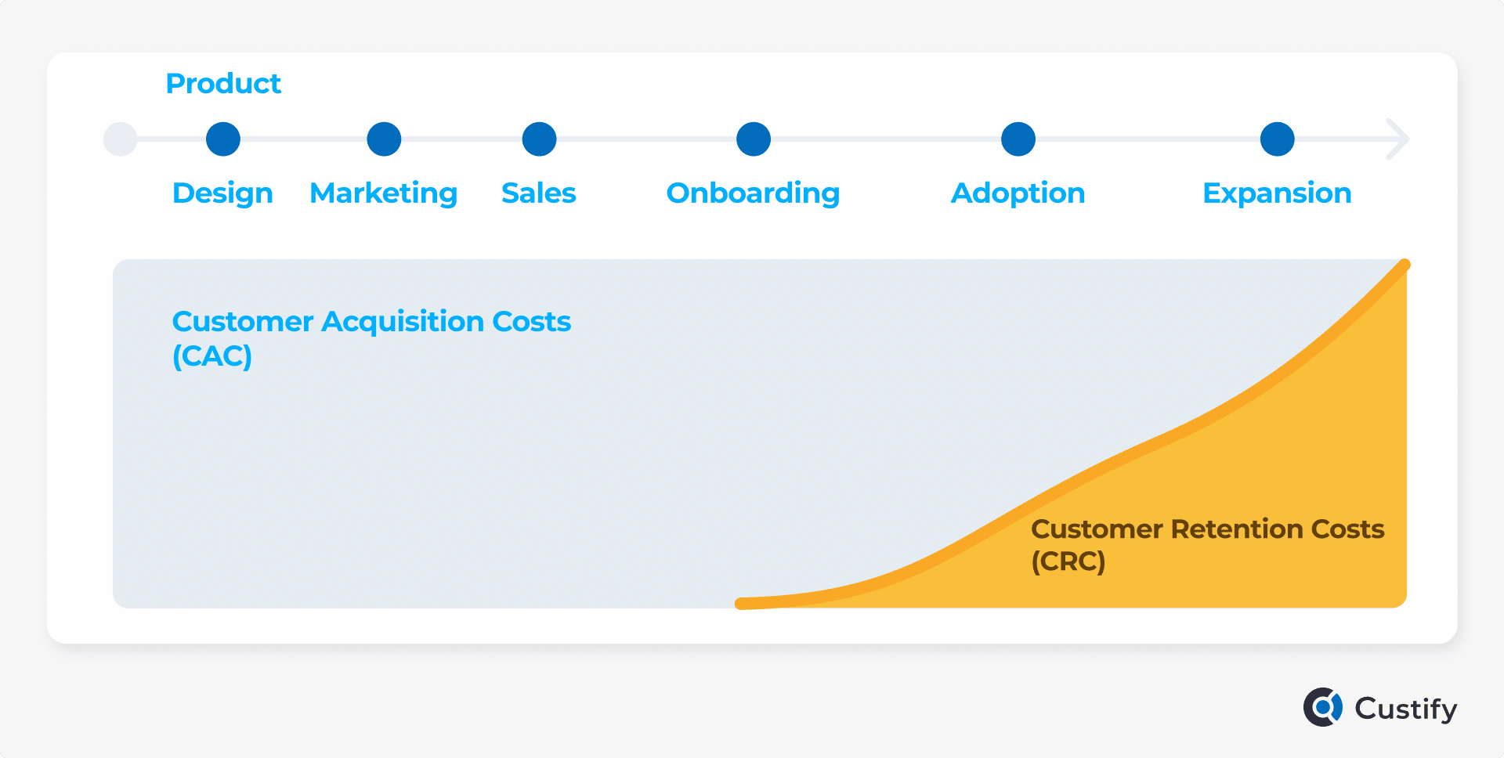This screenshot has height=758, width=1504.
Task: Click the Marketing stage dot
Action: click(384, 139)
